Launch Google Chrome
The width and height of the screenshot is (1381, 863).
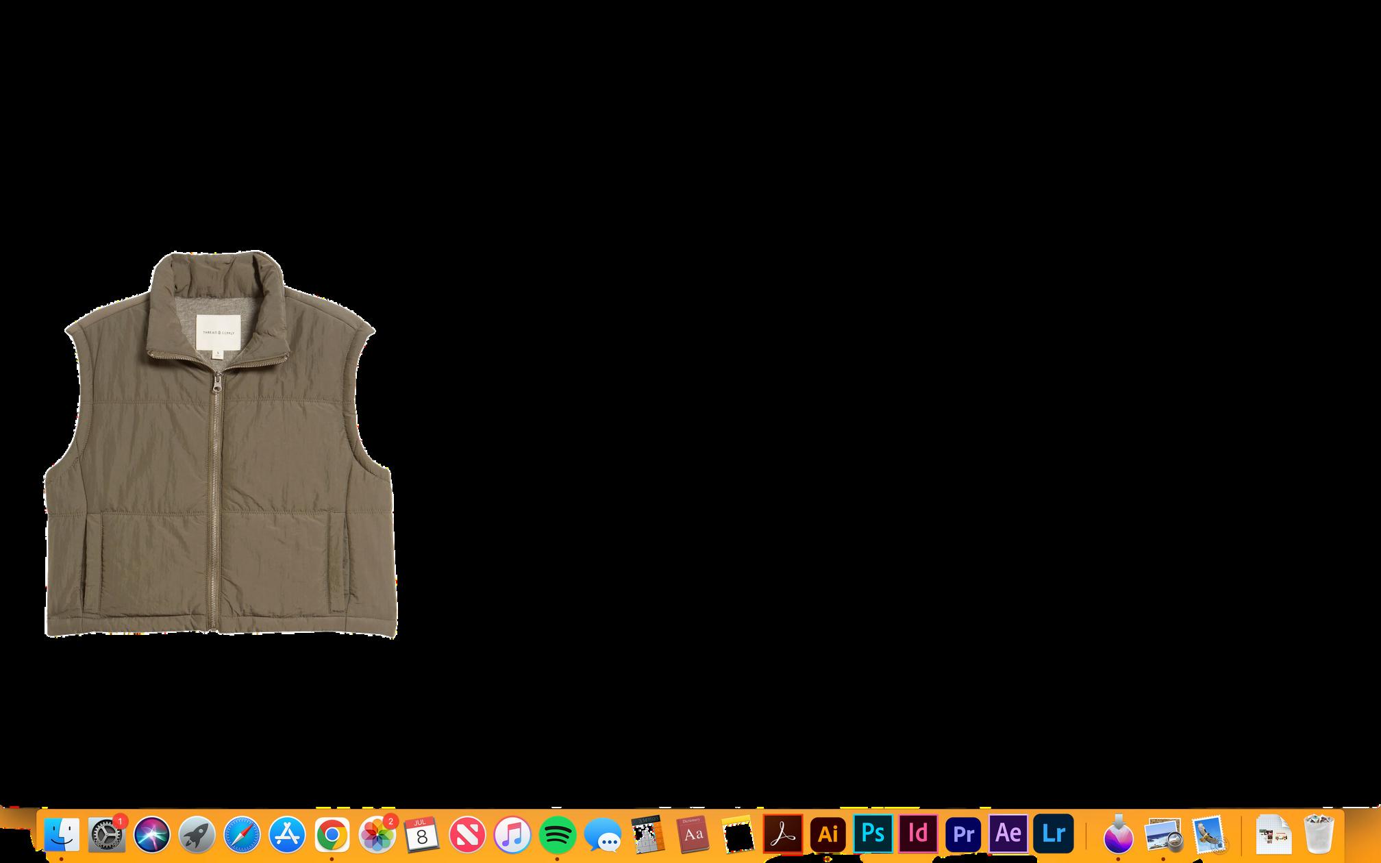[332, 835]
